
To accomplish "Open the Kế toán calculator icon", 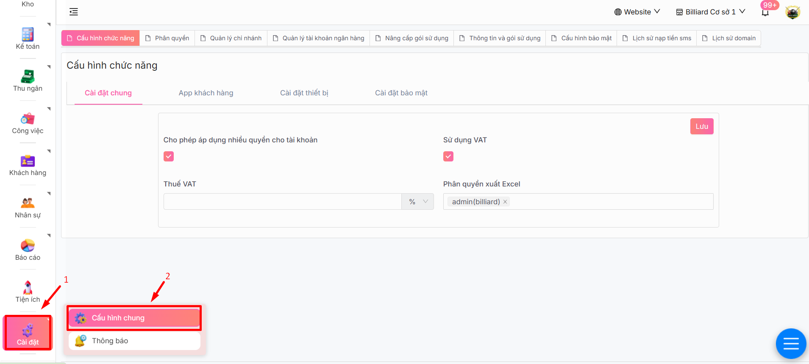I will 28,34.
